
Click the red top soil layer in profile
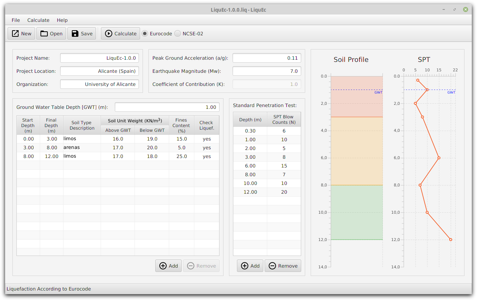pos(357,96)
